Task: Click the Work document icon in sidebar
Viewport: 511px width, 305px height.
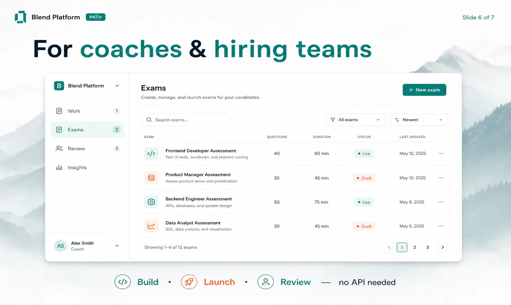Action: point(59,111)
